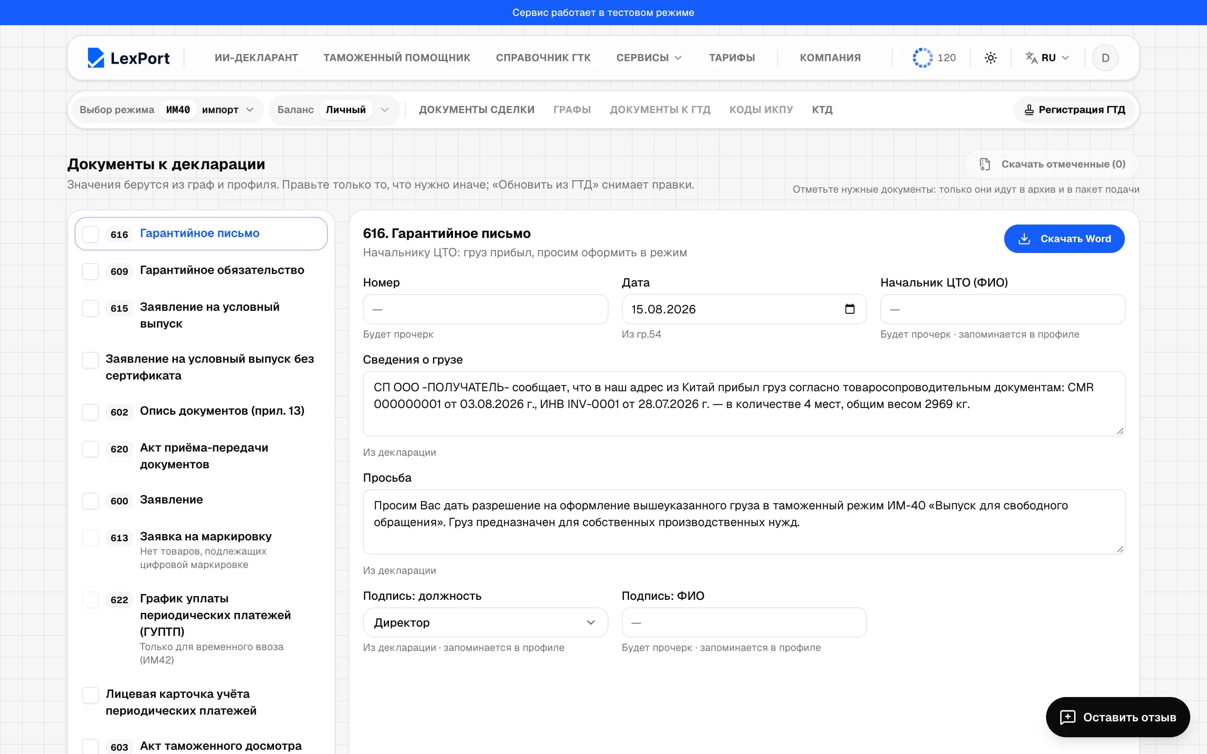Click the Оставить отзыв button
The width and height of the screenshot is (1207, 754).
tap(1118, 717)
